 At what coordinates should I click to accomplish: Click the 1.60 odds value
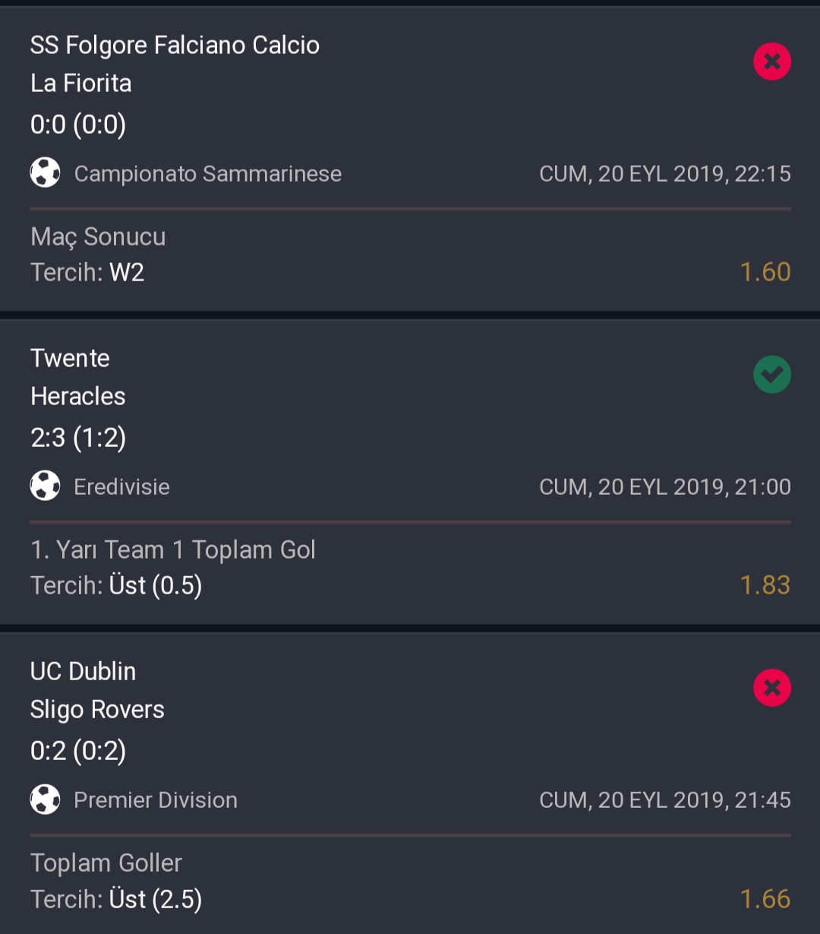tap(765, 272)
